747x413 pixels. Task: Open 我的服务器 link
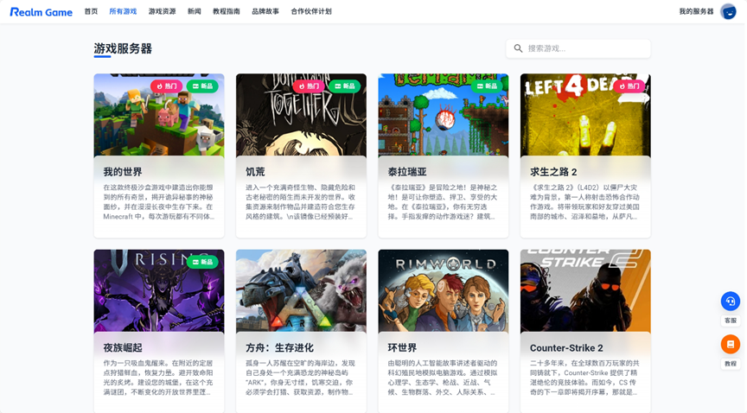point(696,11)
